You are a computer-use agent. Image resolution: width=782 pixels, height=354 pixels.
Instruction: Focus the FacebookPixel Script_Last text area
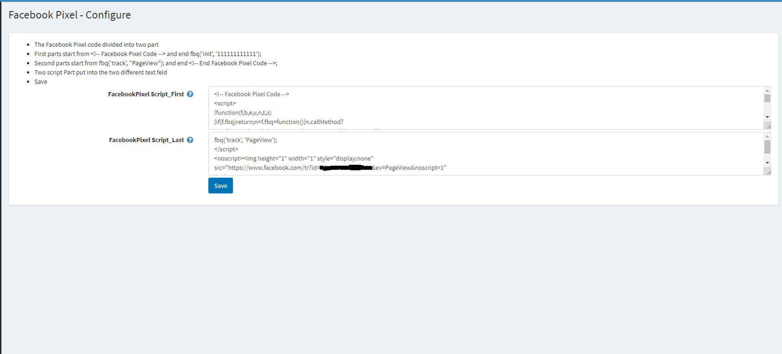[x=490, y=154]
